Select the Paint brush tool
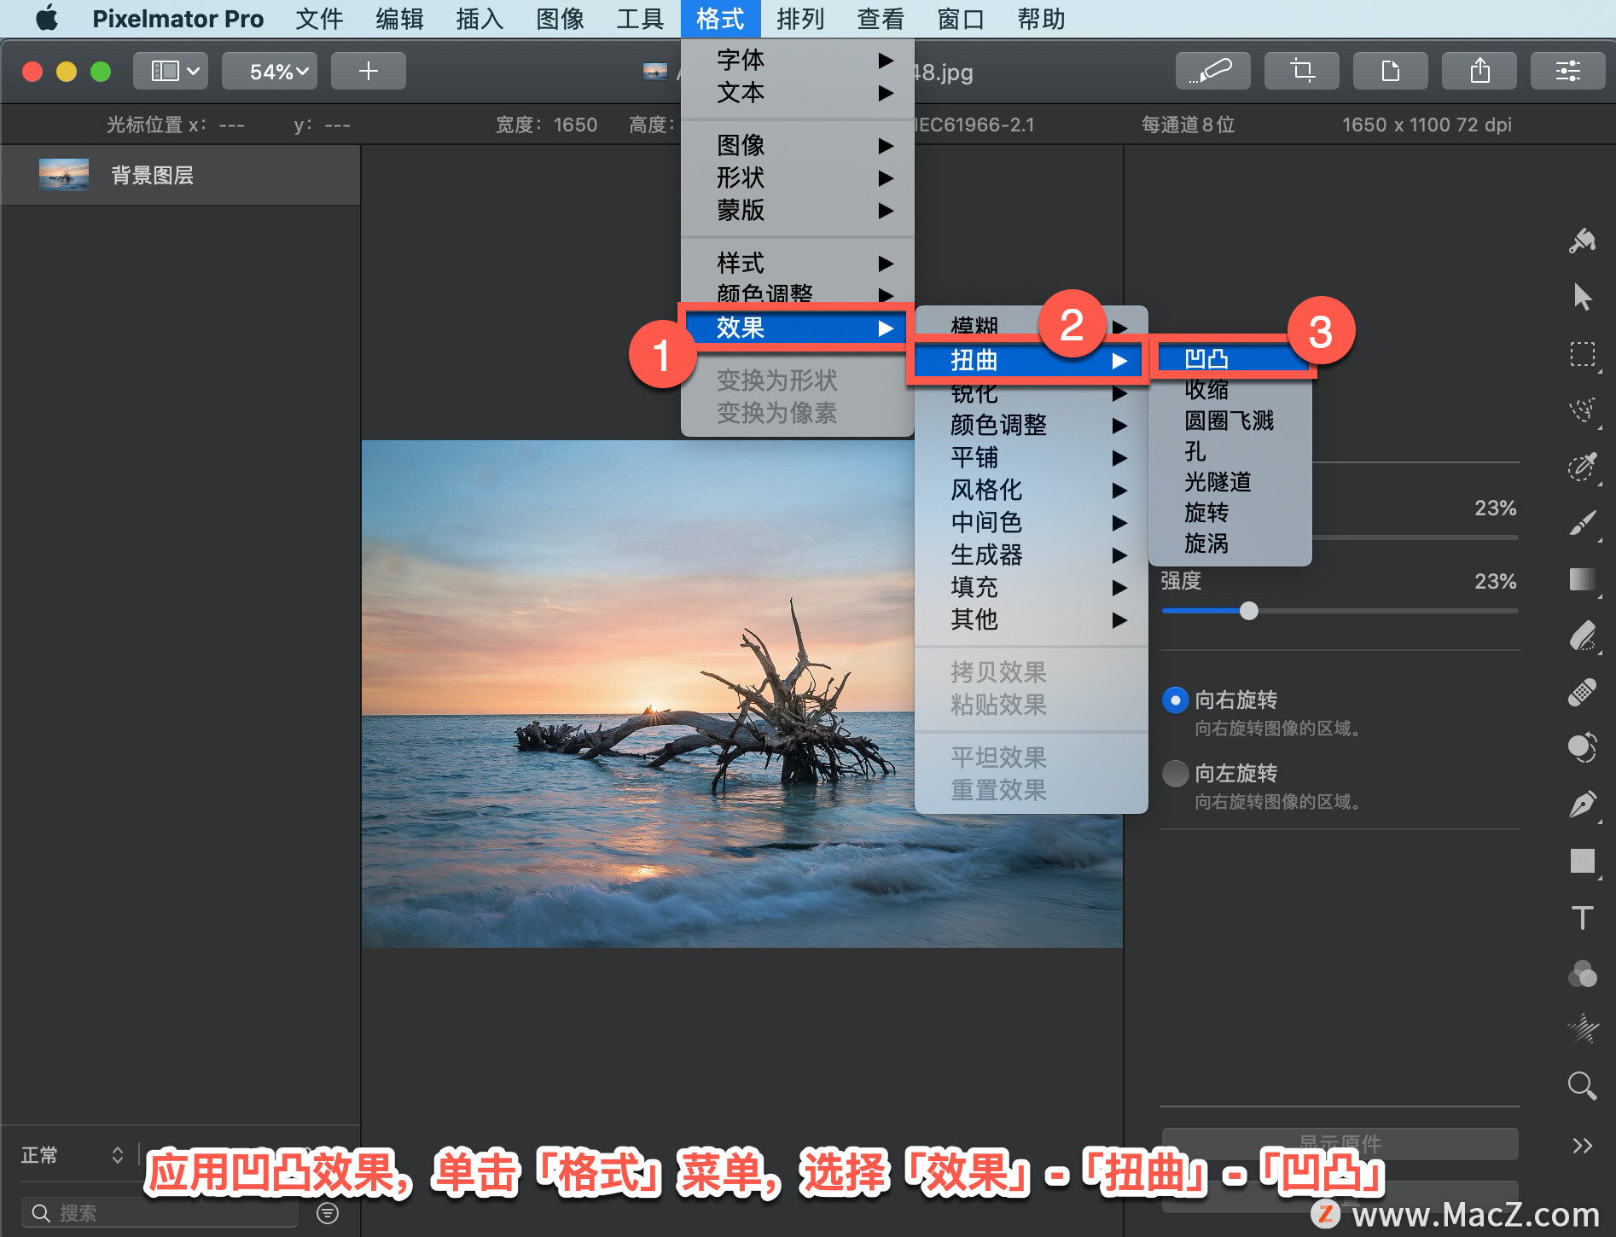This screenshot has height=1237, width=1616. [1583, 523]
